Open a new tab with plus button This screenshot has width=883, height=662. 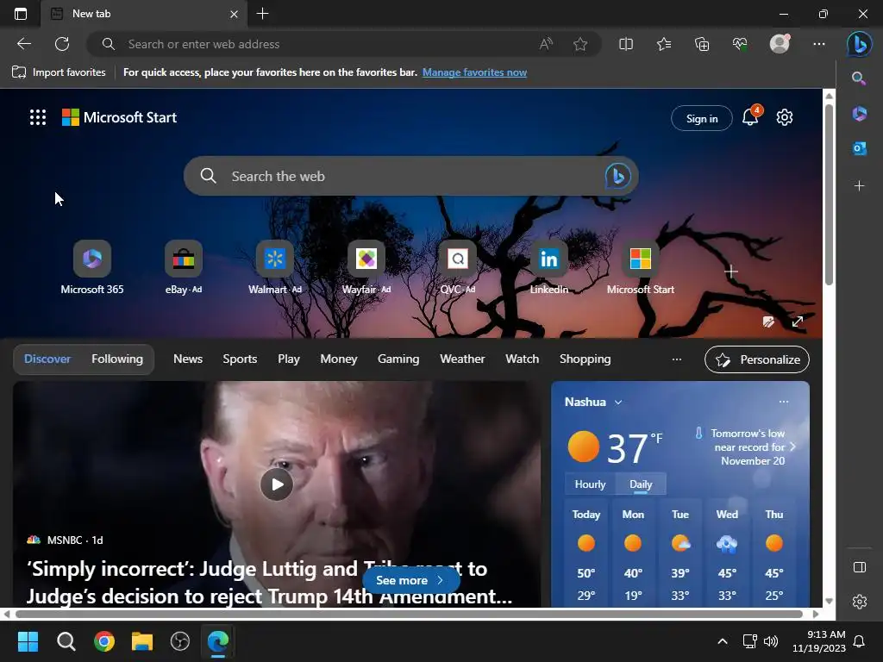point(262,14)
